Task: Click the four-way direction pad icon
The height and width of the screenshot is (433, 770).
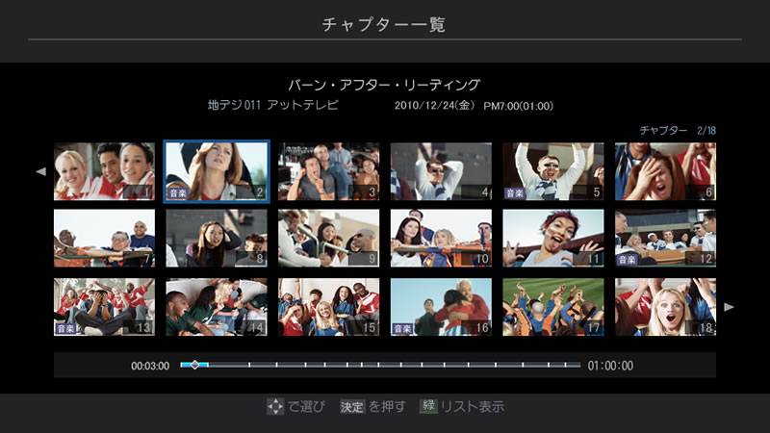Action: [x=275, y=407]
